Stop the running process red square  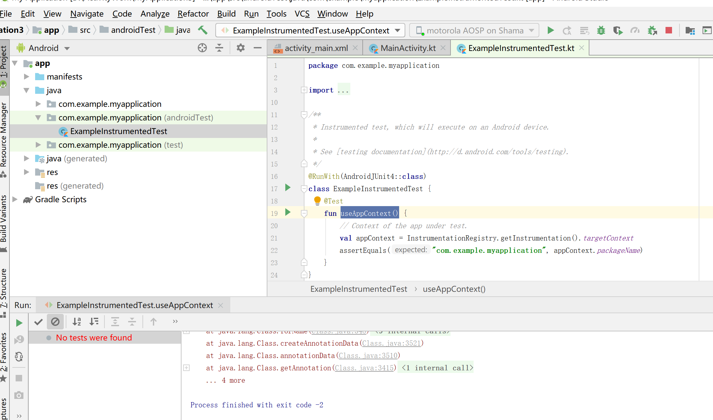pos(669,31)
